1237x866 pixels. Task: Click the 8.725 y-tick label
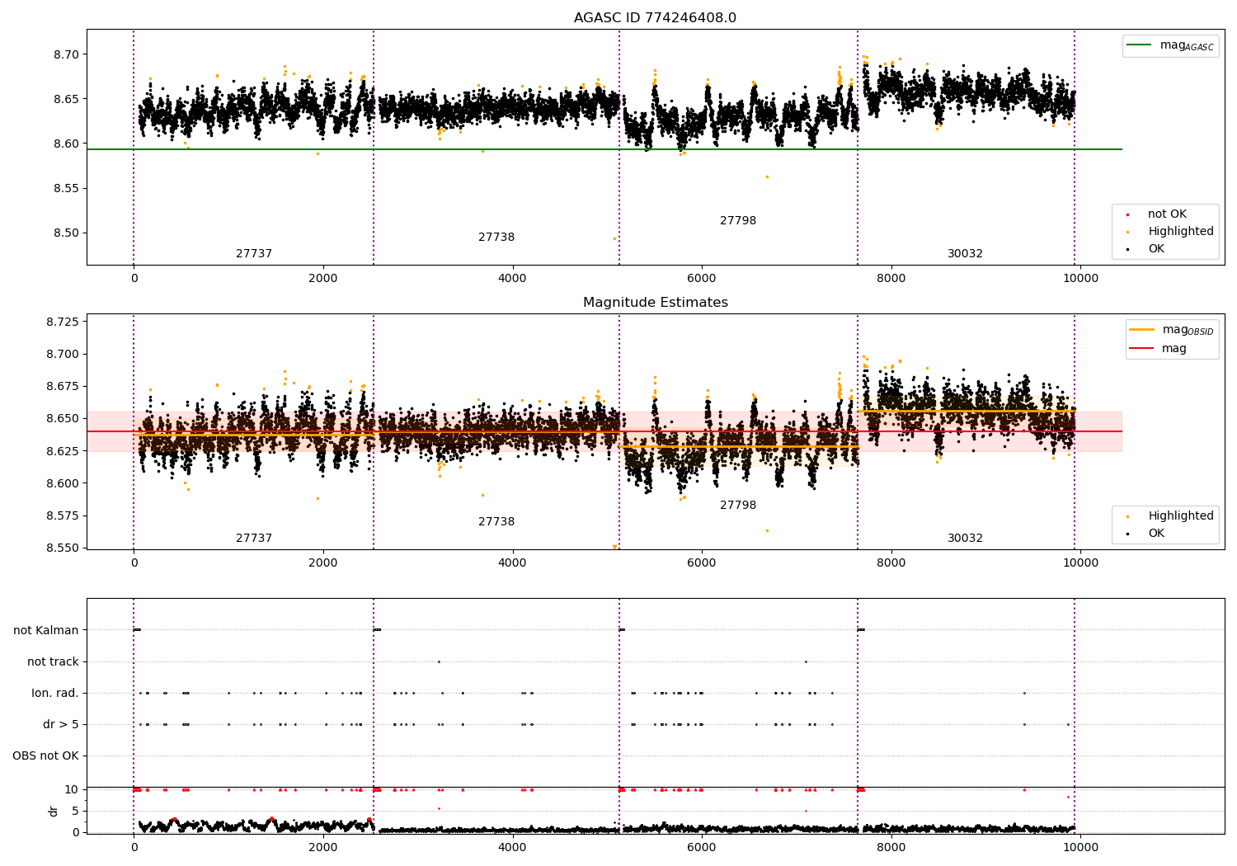click(x=62, y=322)
